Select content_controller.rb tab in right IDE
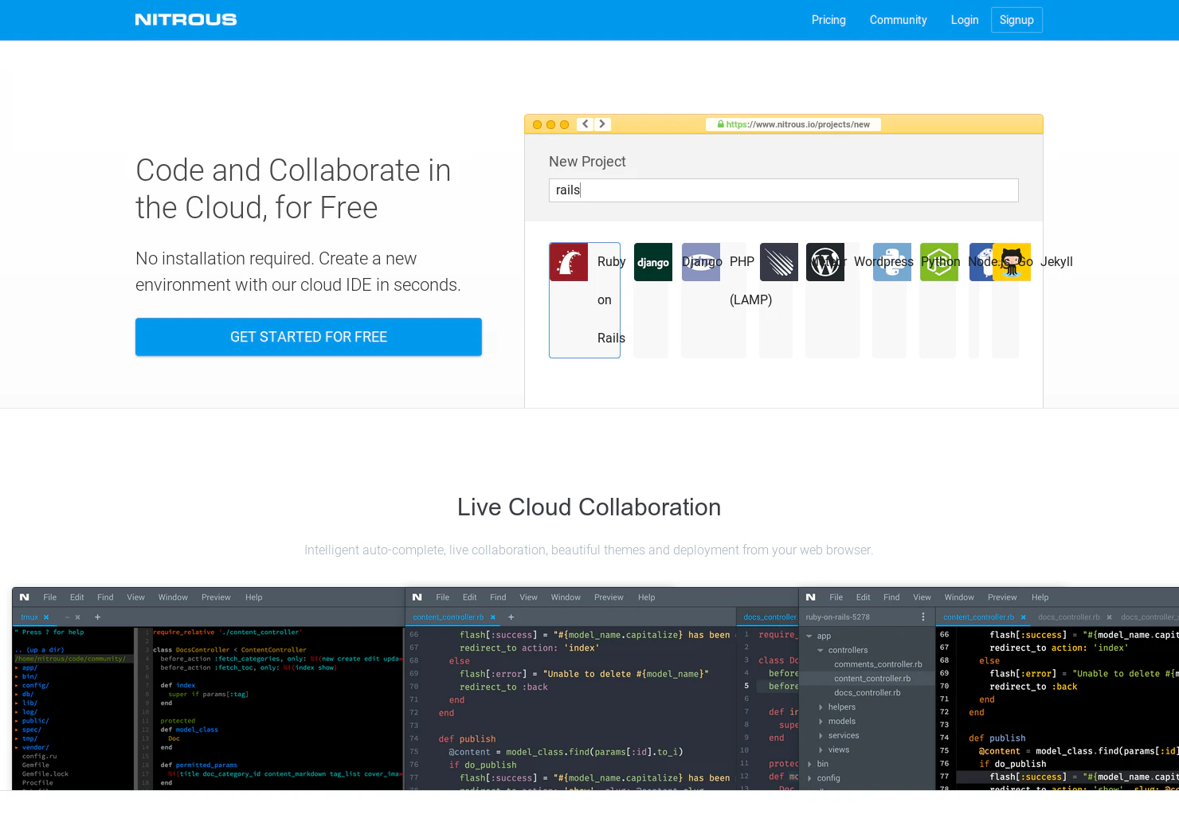Screen dimensions: 1179x826 click(x=978, y=617)
